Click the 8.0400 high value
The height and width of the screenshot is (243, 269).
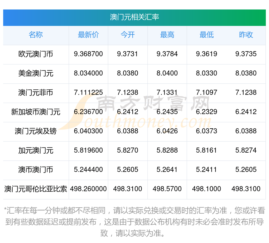point(167,73)
